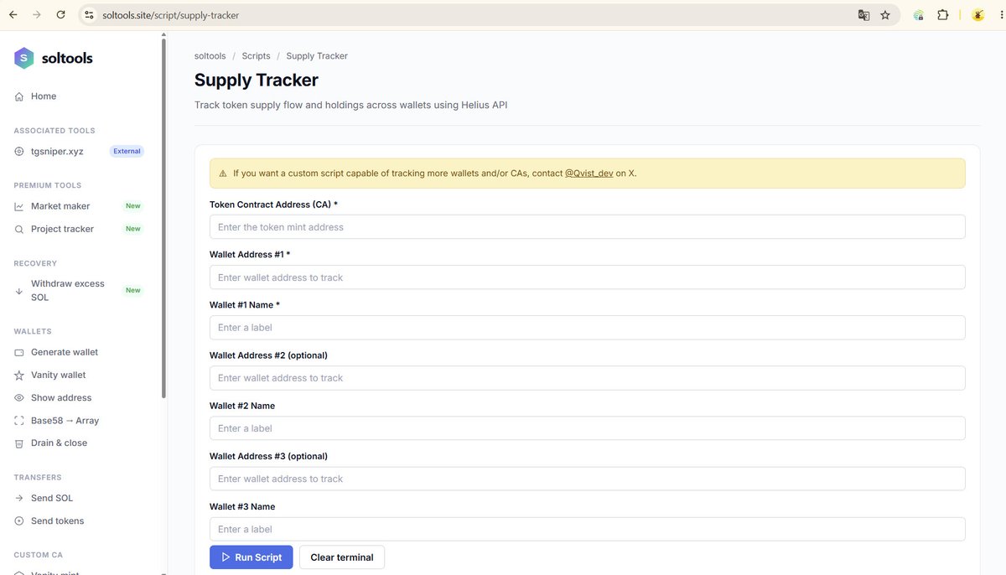Image resolution: width=1006 pixels, height=575 pixels.
Task: Focus the Wallet #1 Name field
Action: point(588,328)
